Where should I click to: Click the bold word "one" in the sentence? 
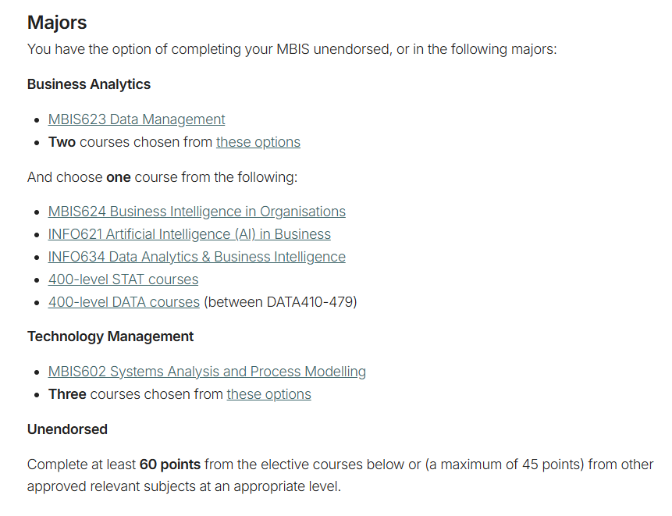coord(119,177)
